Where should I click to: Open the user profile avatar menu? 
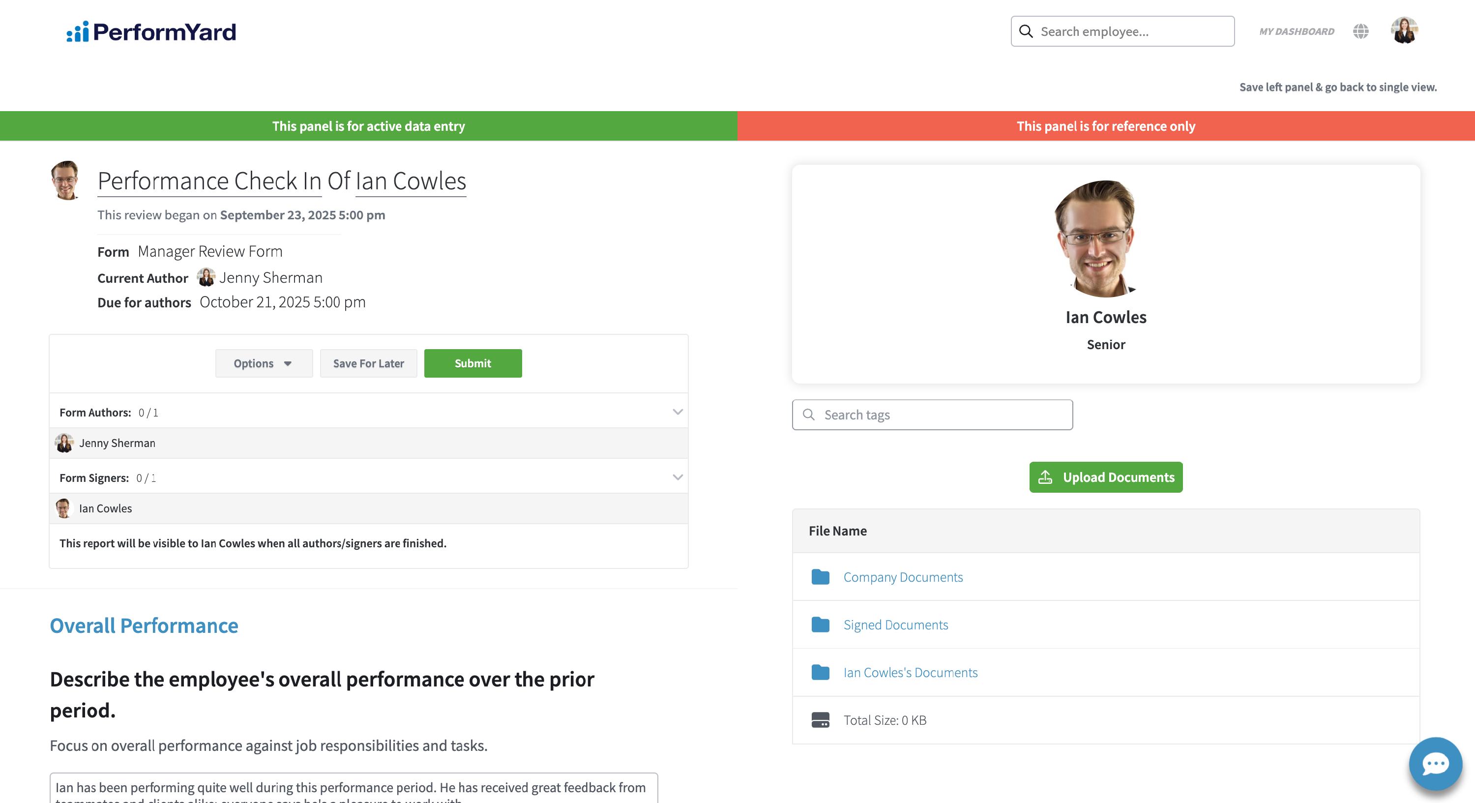click(x=1404, y=30)
